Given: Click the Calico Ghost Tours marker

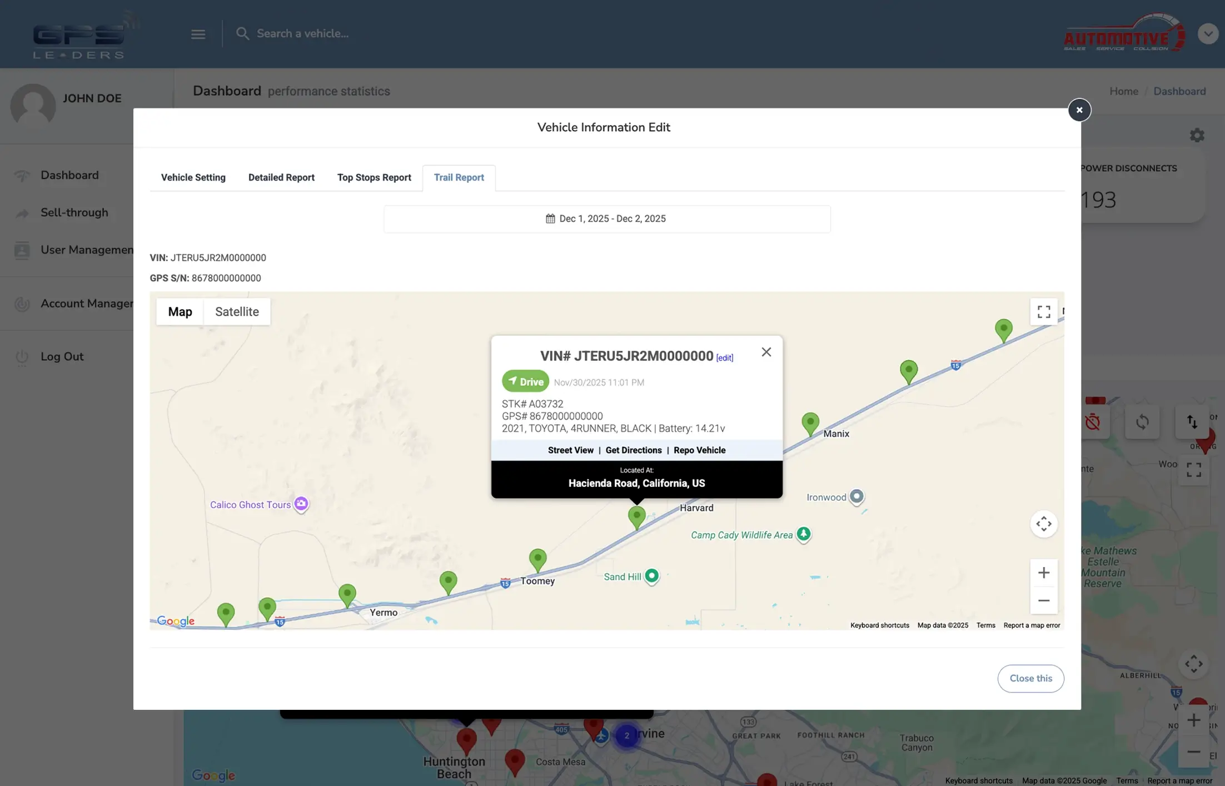Looking at the screenshot, I should 301,504.
